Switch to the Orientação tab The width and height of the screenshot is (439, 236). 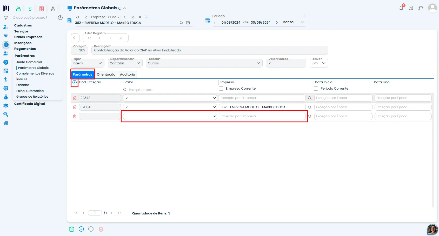(x=106, y=75)
